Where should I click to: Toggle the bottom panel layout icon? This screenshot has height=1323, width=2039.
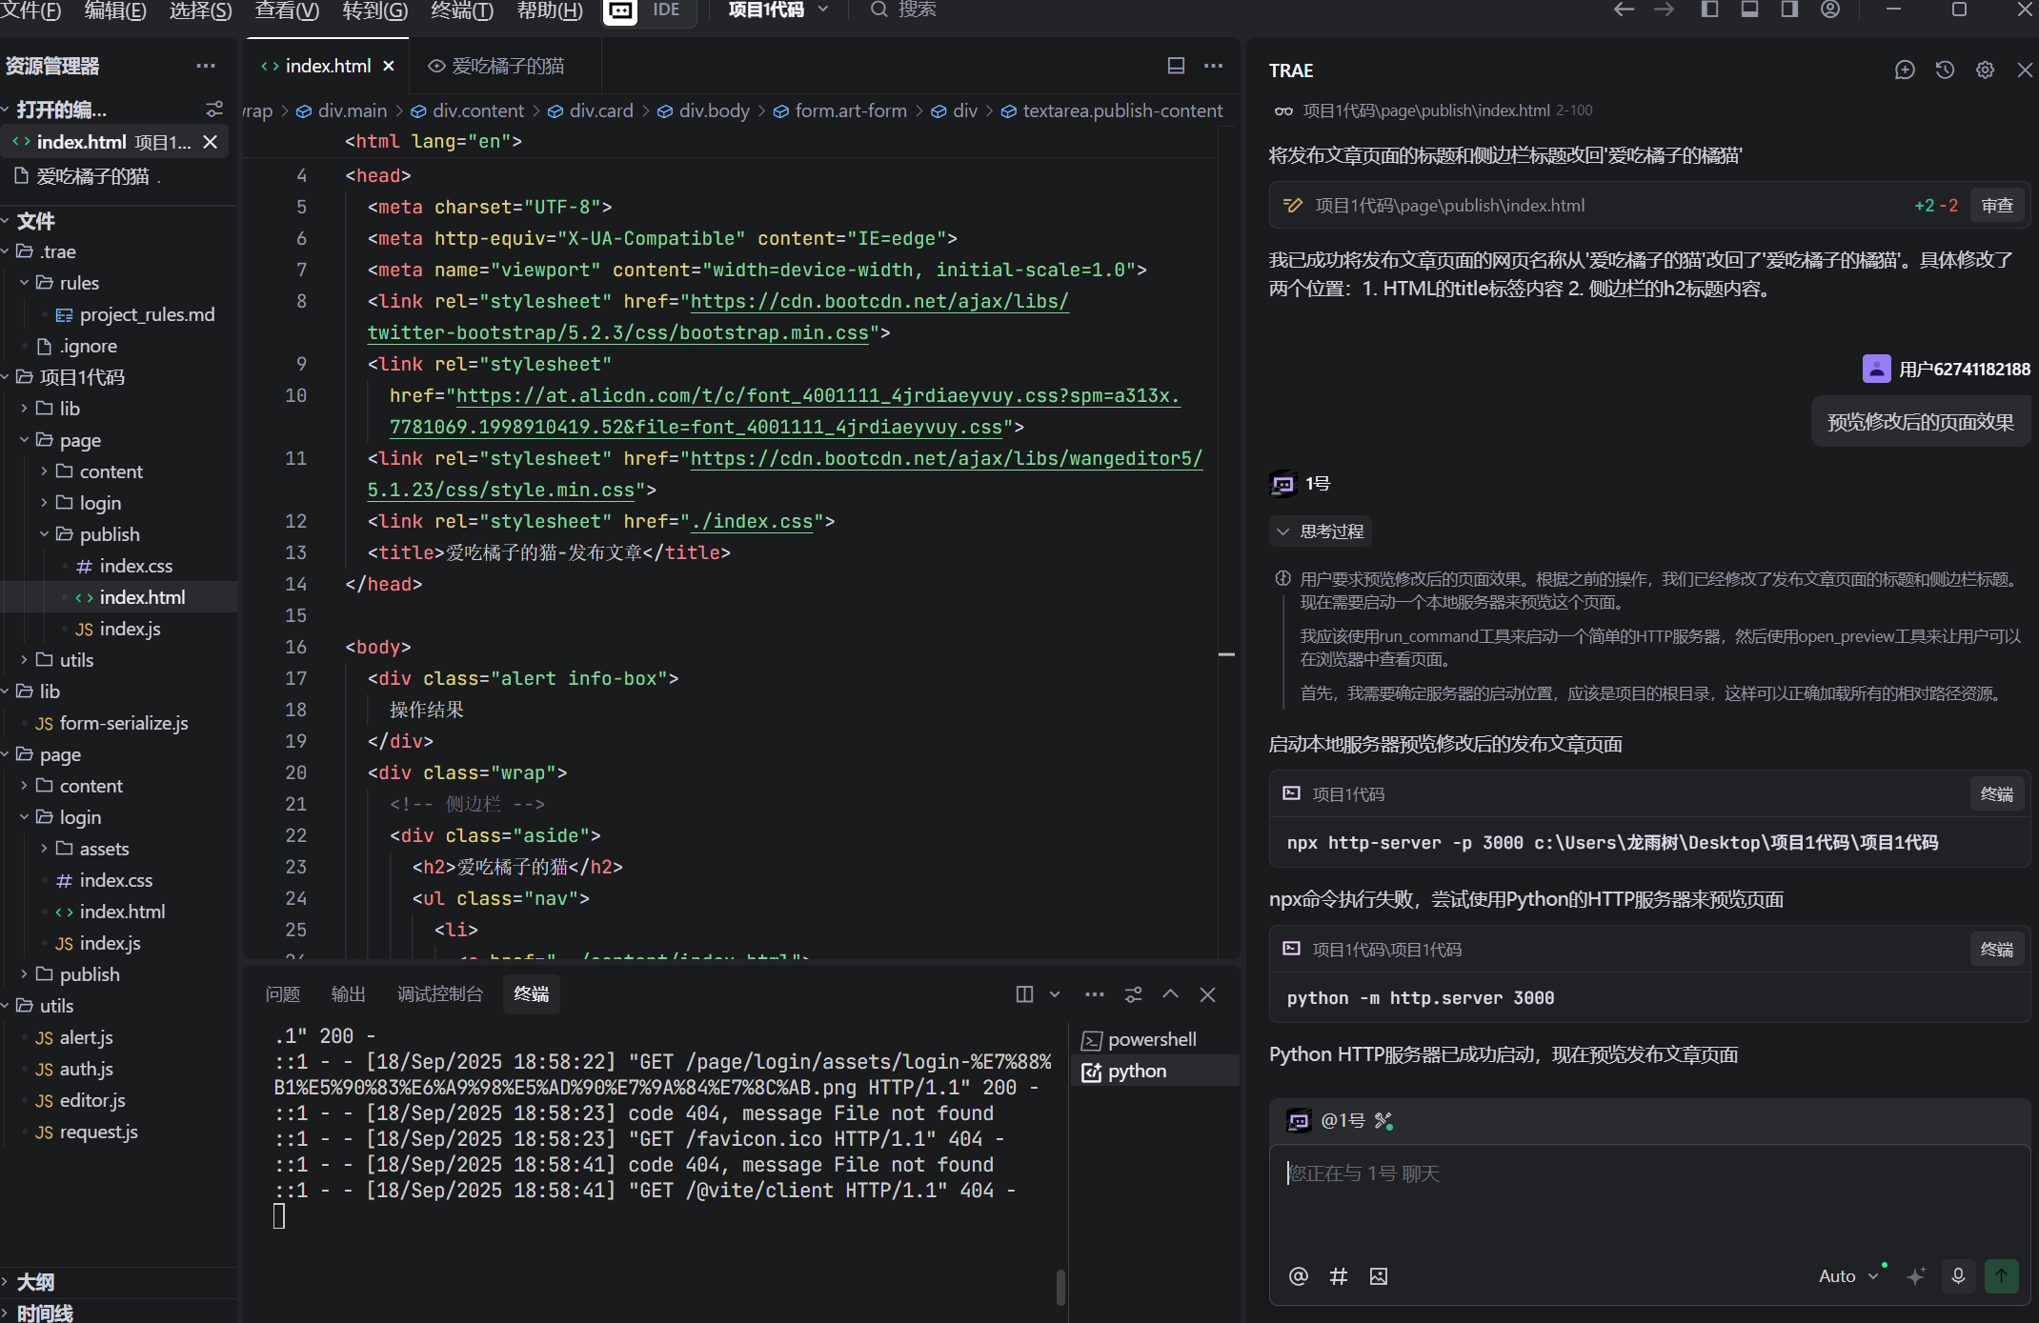[x=1749, y=10]
